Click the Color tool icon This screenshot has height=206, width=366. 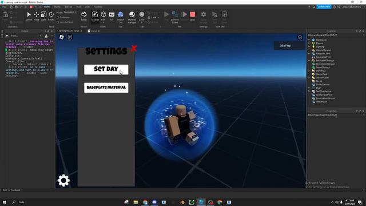tap(142, 14)
